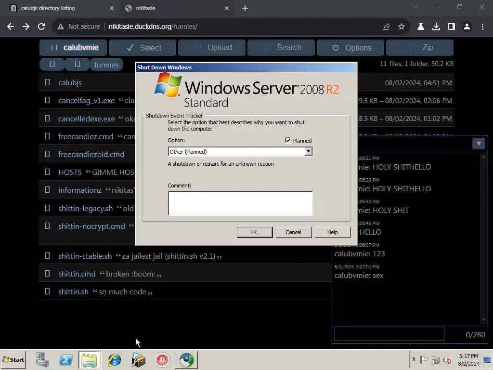Open the Search toolbar button
Screen dimensions: 493x370
pyautogui.click(x=281, y=48)
